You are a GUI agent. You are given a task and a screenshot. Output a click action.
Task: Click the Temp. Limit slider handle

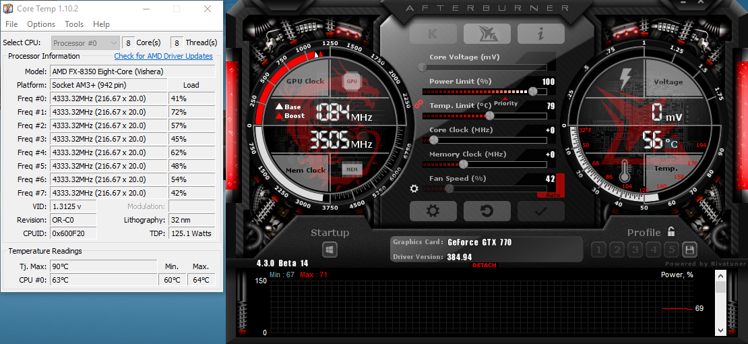[x=489, y=115]
